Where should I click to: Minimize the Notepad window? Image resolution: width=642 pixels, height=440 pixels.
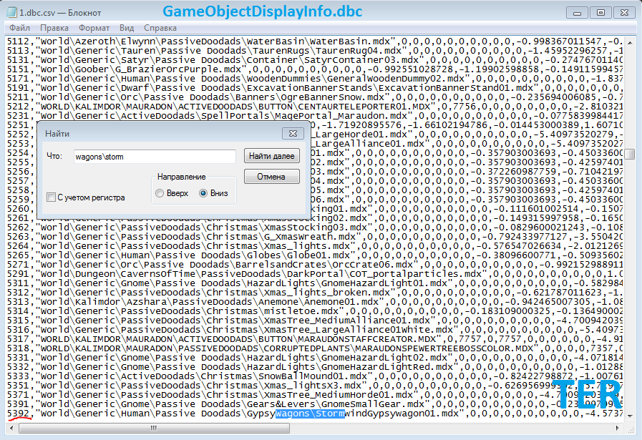(577, 13)
